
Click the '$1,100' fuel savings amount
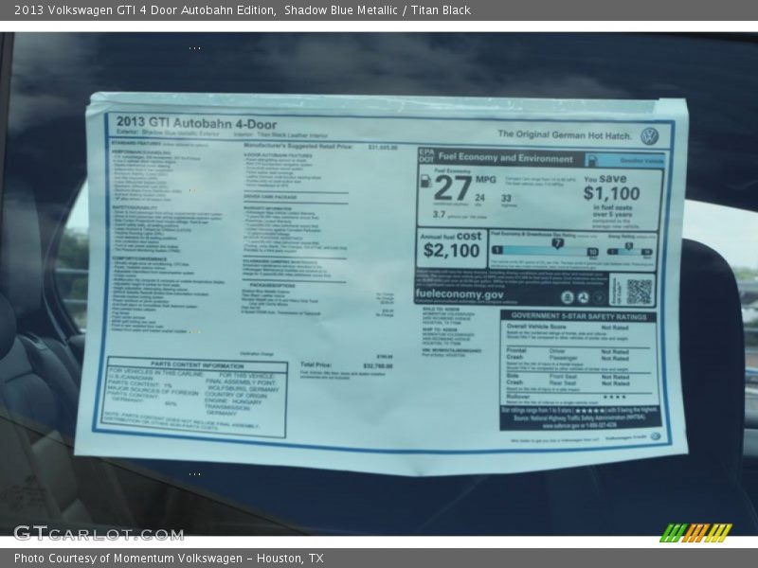[611, 193]
